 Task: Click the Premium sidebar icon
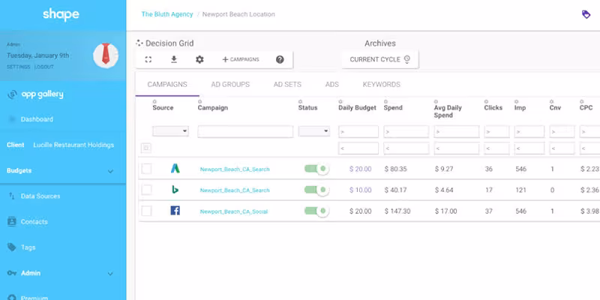point(12,297)
